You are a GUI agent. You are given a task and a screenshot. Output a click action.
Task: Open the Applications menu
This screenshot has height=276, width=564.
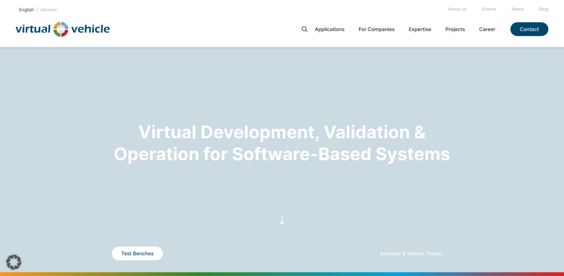click(329, 29)
